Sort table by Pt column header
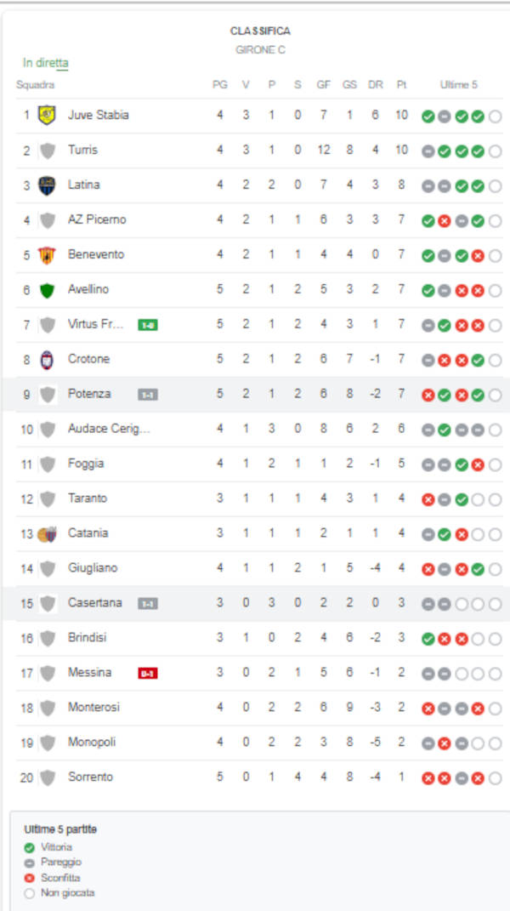510x911 pixels. 401,85
